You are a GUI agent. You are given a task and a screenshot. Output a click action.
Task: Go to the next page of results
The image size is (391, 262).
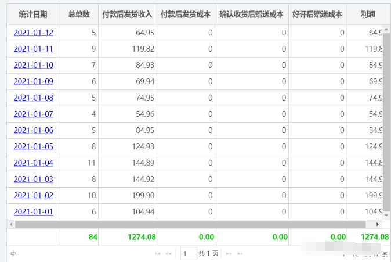229,254
